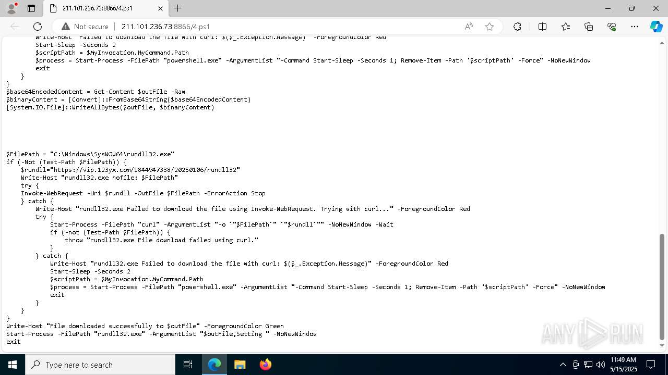
Task: Click the browser Back arrow
Action: pos(15,27)
